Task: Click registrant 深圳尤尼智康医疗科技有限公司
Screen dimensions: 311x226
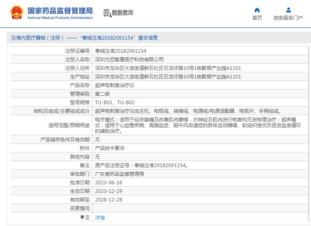Action: pos(129,60)
